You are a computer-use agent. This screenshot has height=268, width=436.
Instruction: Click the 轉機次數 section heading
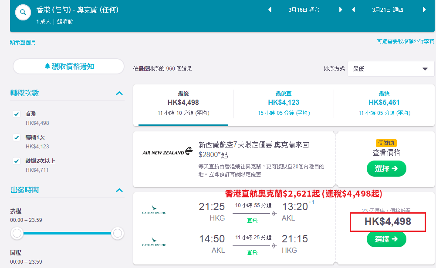(25, 93)
